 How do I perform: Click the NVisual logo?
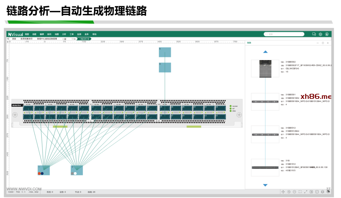15,34
